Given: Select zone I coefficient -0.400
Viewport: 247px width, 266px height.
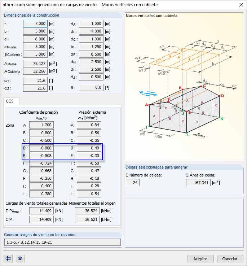Looking at the screenshot, I should [x=41, y=186].
